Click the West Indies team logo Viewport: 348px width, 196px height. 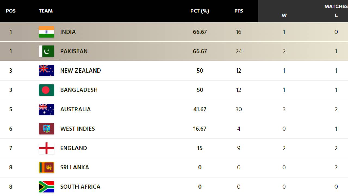click(x=46, y=128)
